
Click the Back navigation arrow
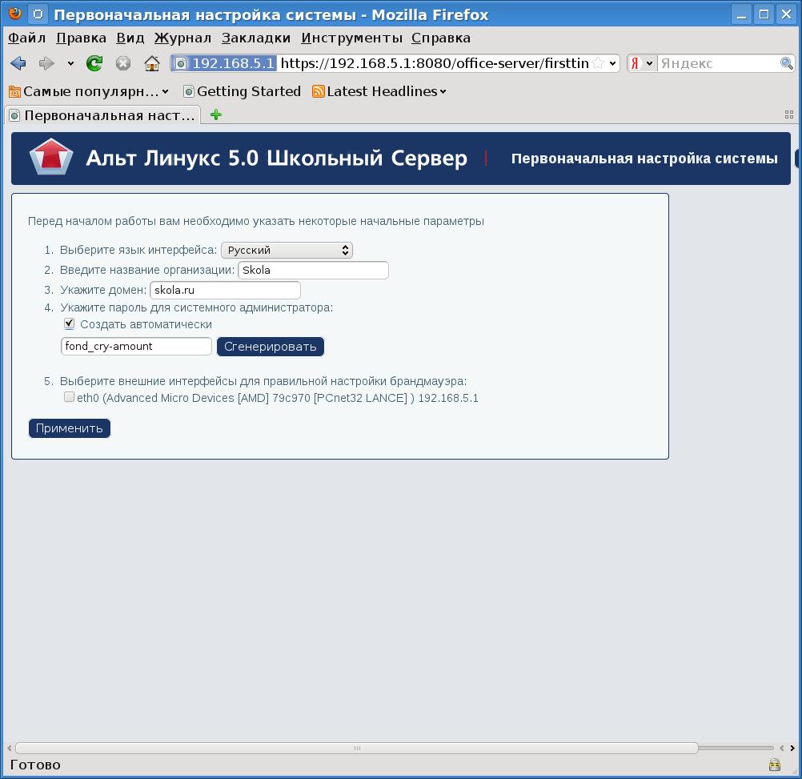point(18,63)
